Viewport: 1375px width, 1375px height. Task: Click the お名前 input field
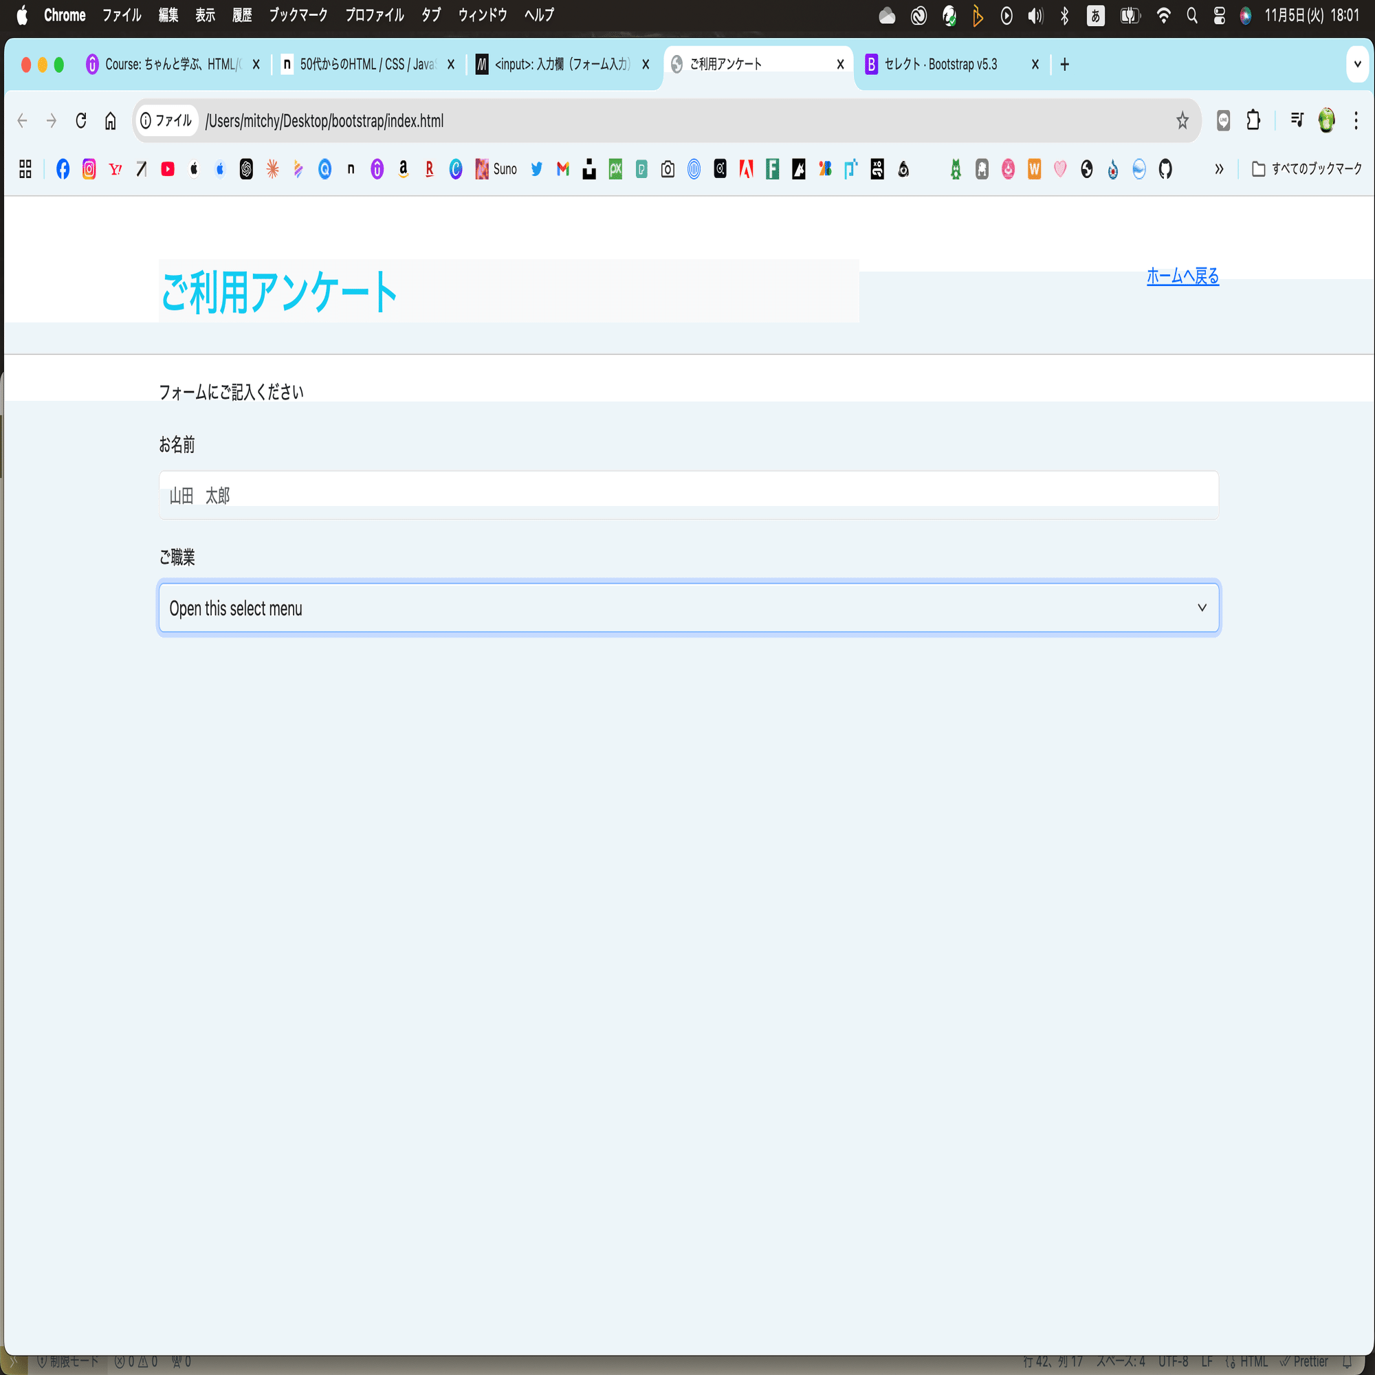(x=688, y=494)
